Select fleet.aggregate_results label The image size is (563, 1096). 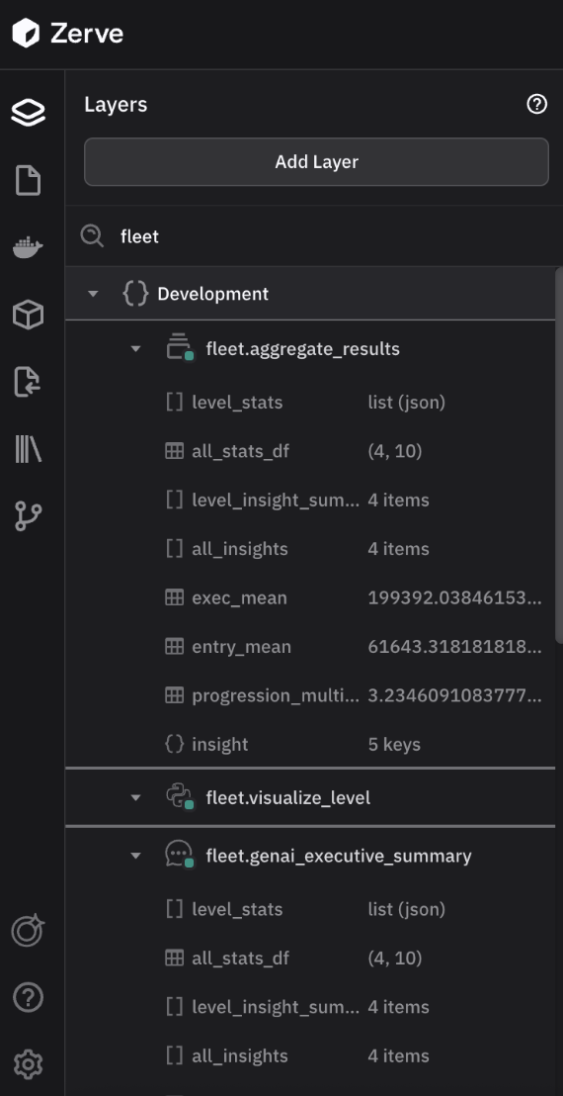coord(303,348)
